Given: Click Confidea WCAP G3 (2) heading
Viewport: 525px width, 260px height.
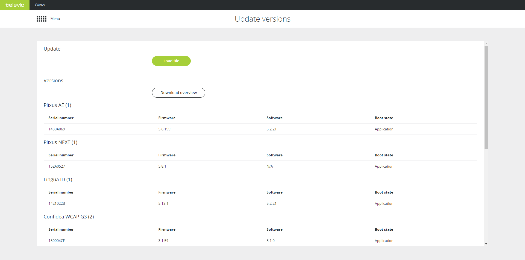Looking at the screenshot, I should [x=69, y=217].
